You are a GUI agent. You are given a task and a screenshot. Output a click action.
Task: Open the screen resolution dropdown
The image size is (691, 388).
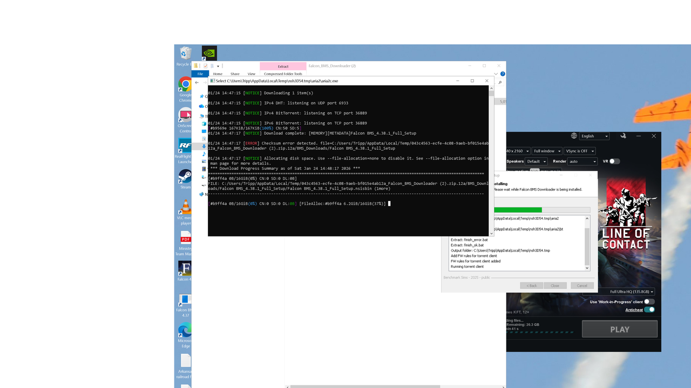click(x=517, y=151)
